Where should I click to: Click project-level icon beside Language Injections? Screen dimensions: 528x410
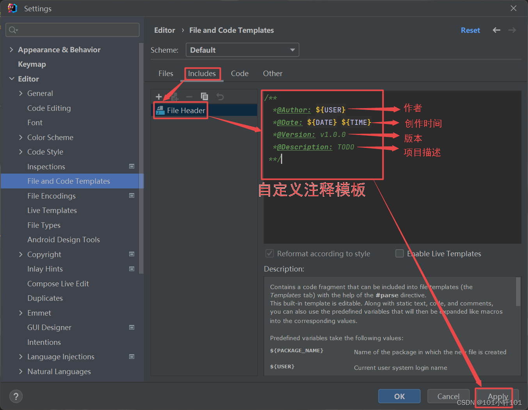[132, 357]
